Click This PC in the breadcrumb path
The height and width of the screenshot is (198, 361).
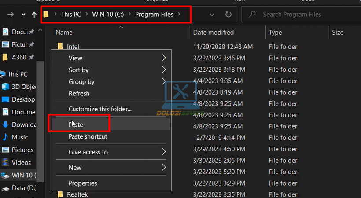pos(71,15)
